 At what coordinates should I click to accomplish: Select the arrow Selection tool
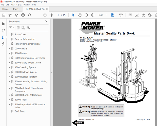coord(73,15)
